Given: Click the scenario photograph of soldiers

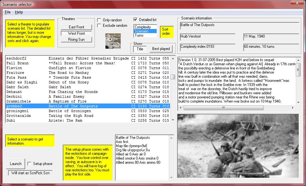Looking at the screenshot, I should (238, 146).
